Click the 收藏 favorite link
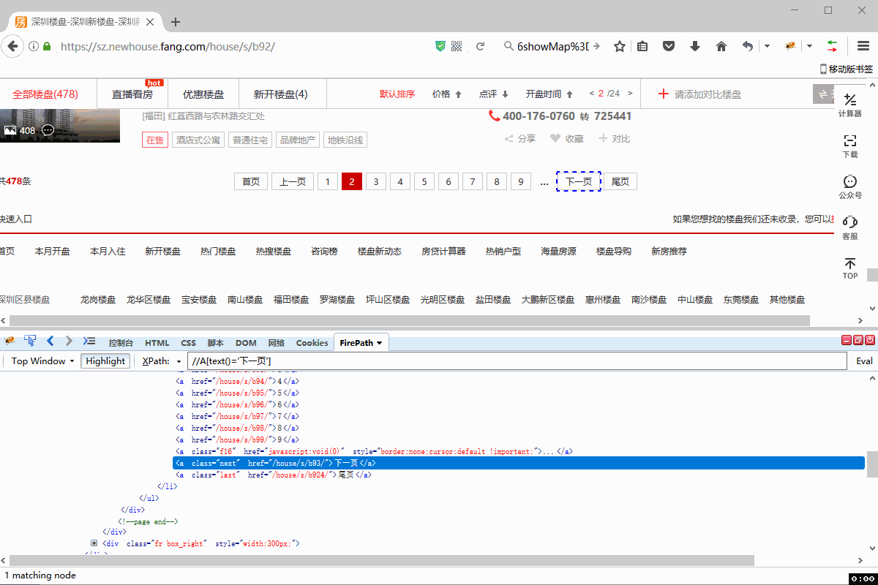The image size is (878, 585). [x=567, y=138]
